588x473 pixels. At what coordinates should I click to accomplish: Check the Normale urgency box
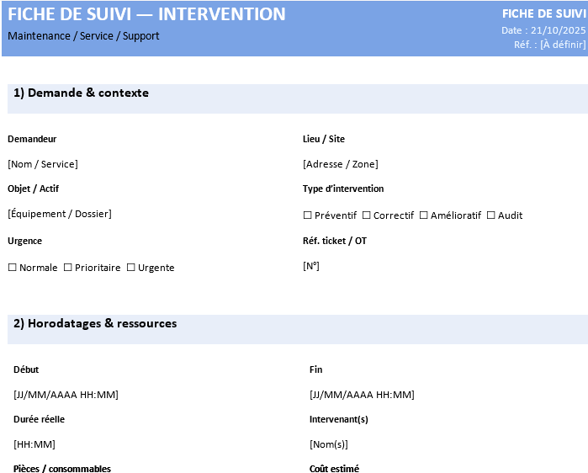tap(13, 268)
